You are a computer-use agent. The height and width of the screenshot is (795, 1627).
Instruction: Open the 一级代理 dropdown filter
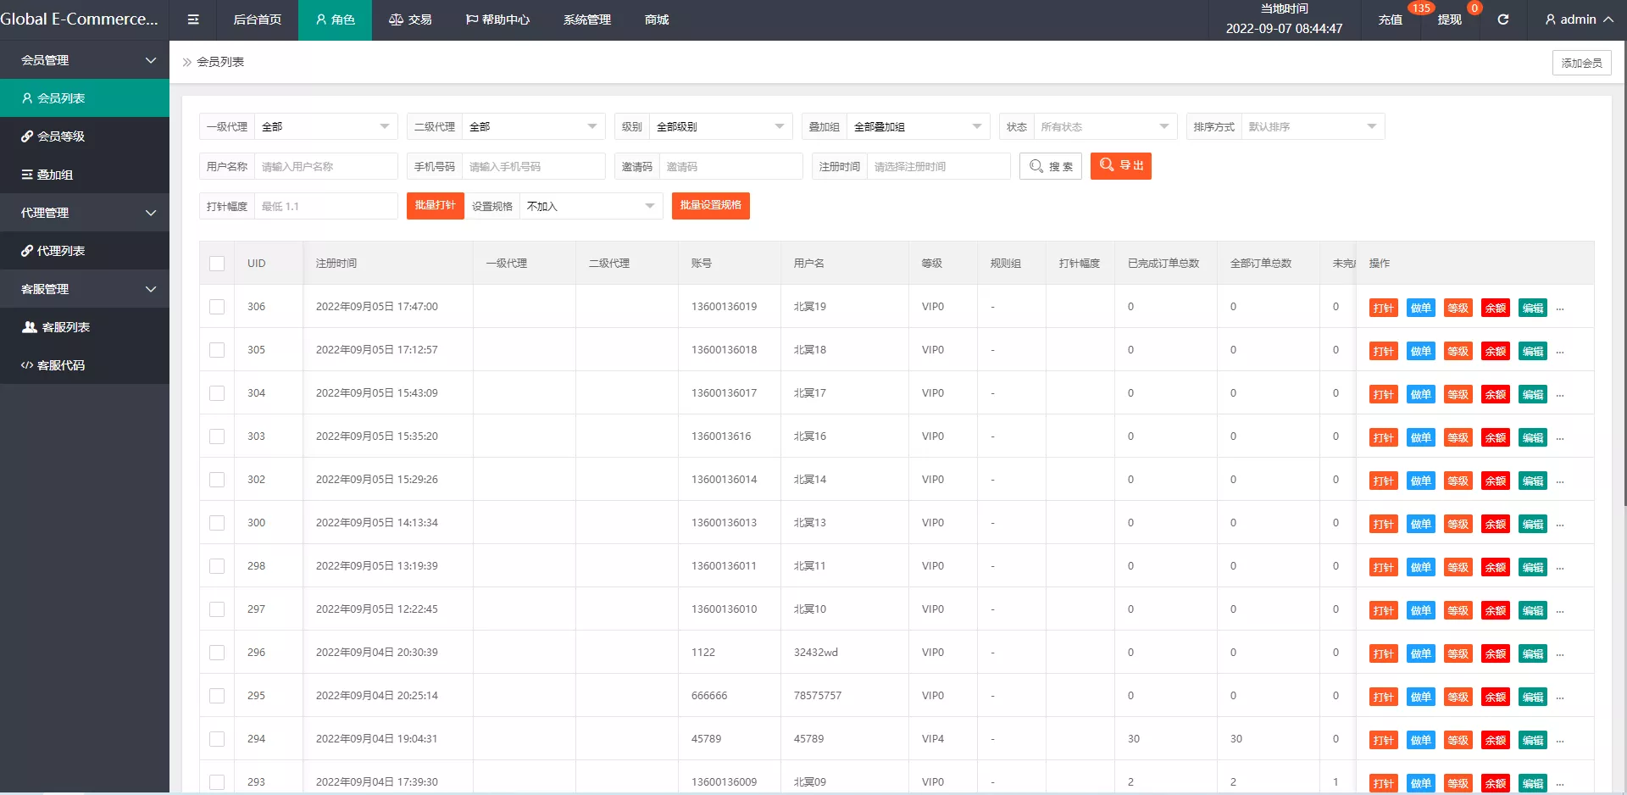coord(325,127)
